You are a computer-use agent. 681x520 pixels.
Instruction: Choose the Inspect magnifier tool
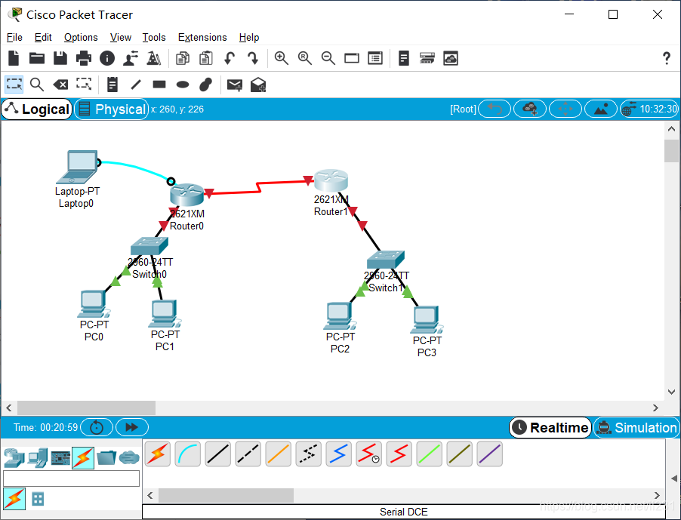[x=37, y=85]
